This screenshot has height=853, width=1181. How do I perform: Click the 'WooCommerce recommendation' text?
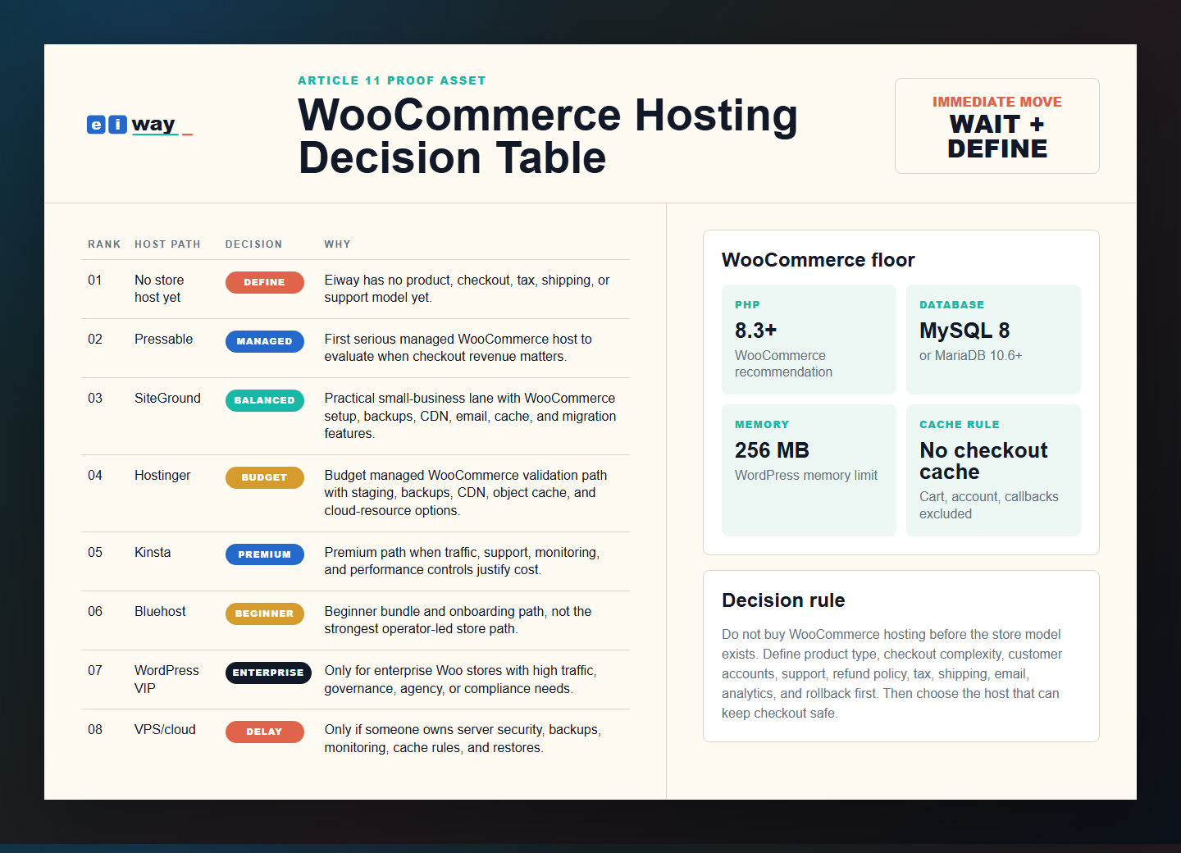[x=783, y=364]
